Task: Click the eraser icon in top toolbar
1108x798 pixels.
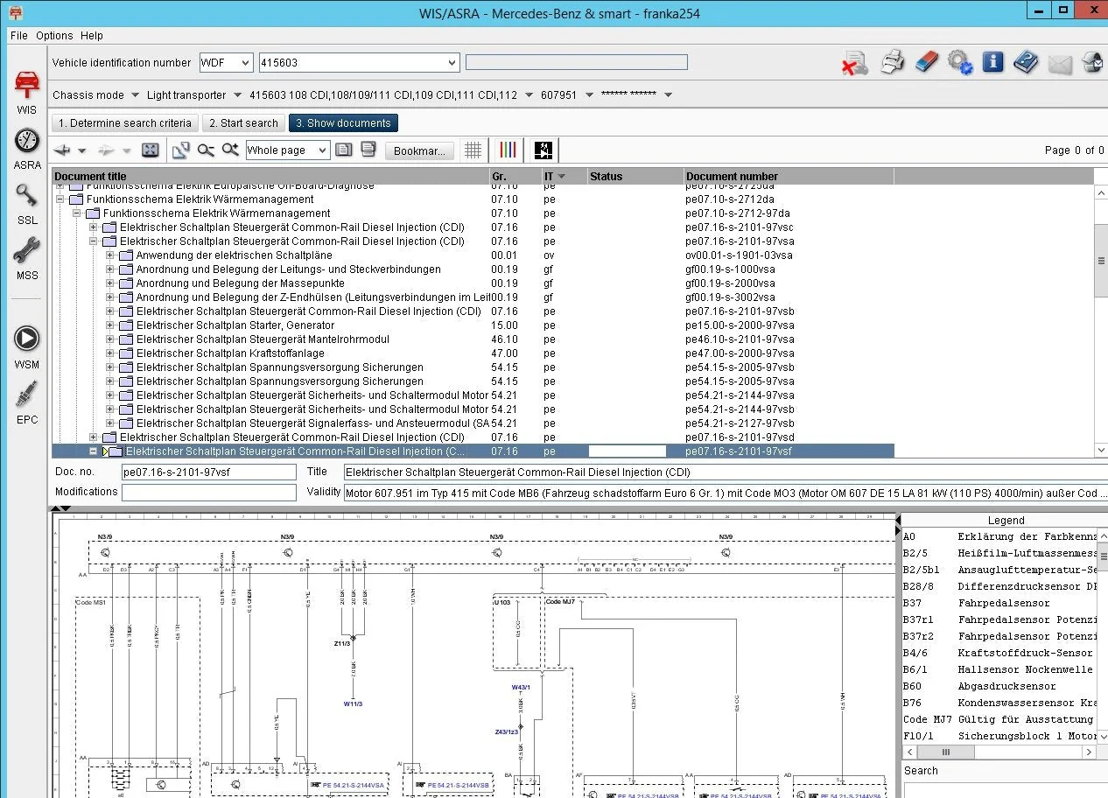Action: (x=926, y=62)
